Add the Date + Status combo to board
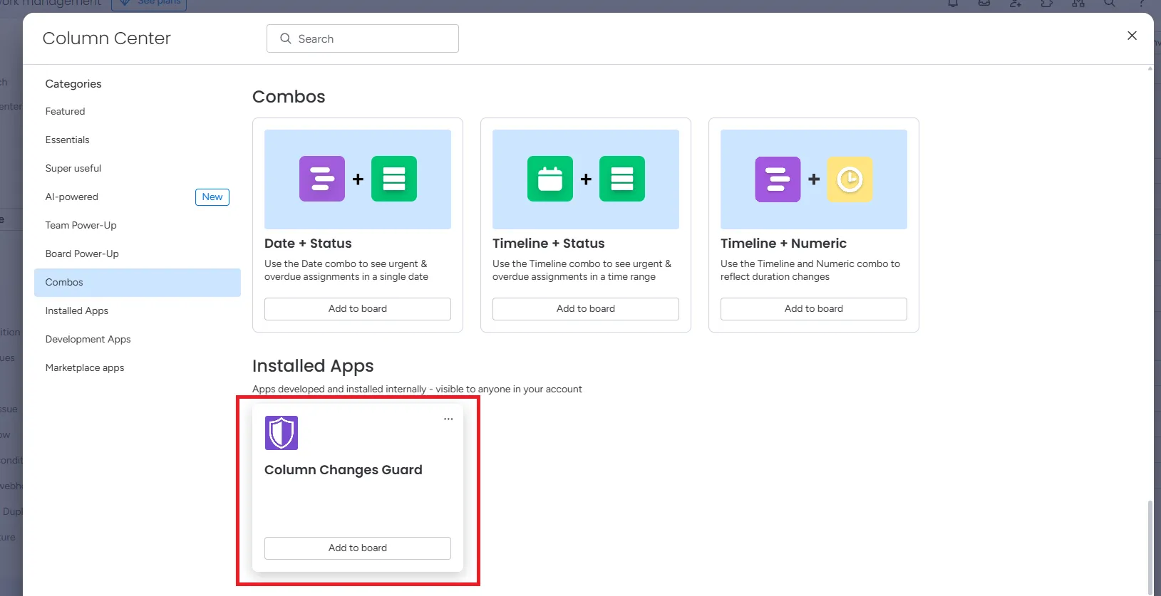1161x596 pixels. pos(358,309)
